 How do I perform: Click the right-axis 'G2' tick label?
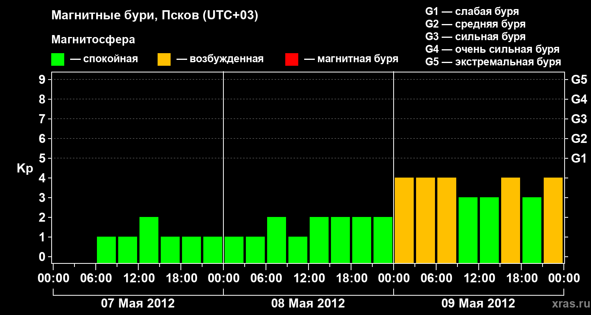pyautogui.click(x=579, y=139)
